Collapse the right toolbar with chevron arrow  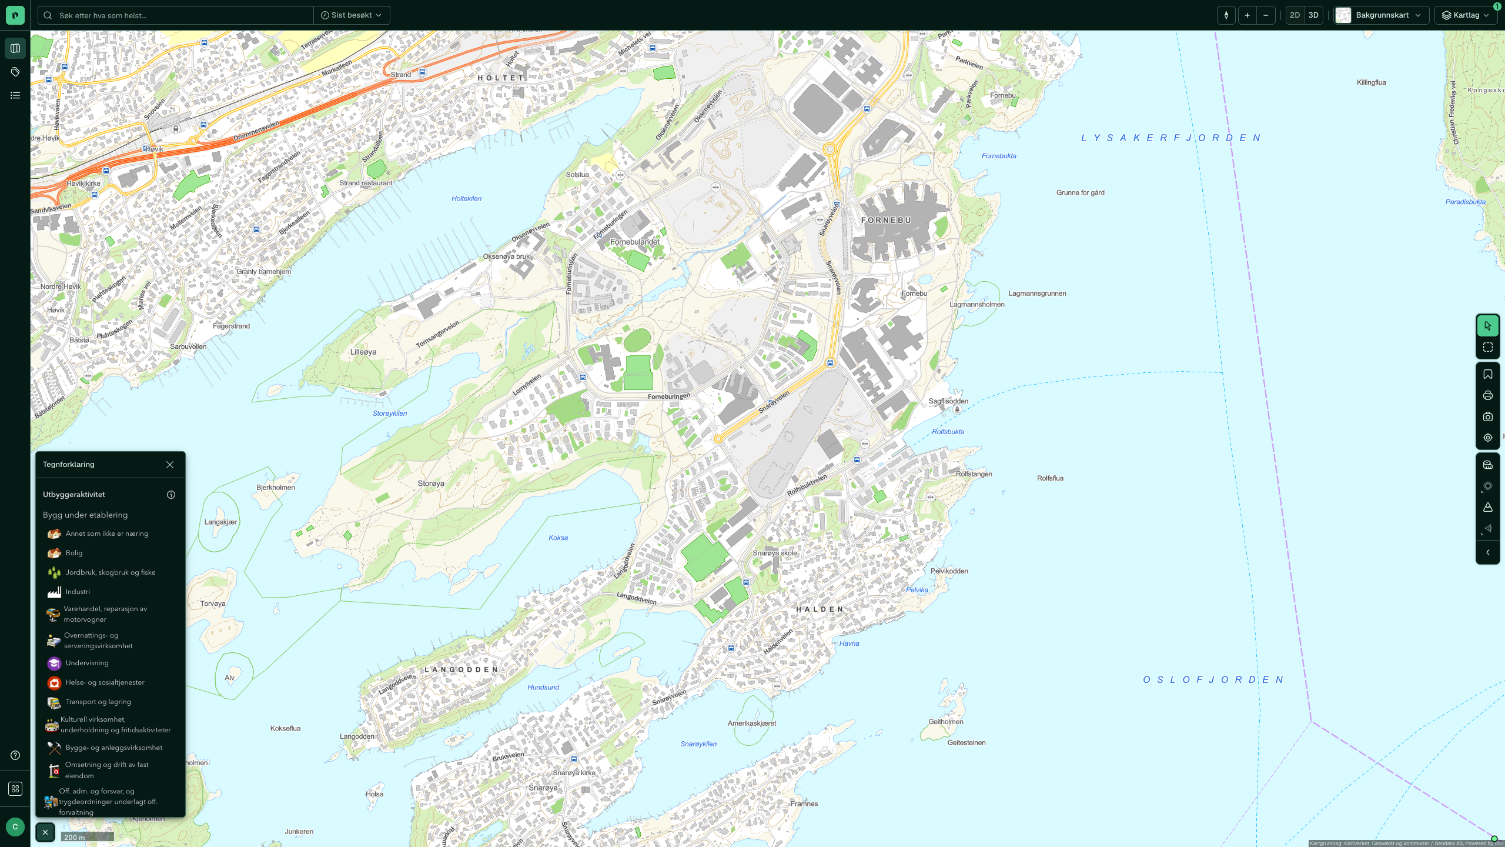tap(1488, 552)
